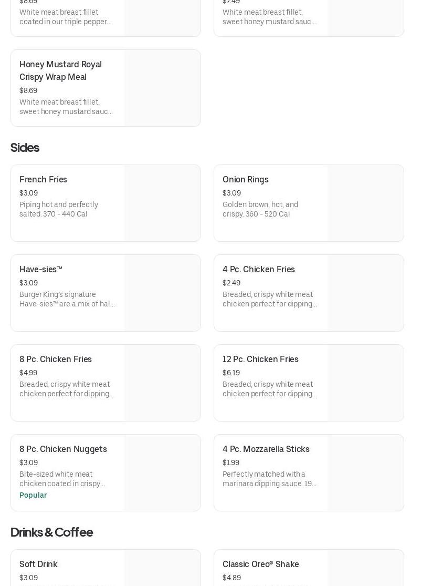Screen dimensions: 422x586
Task: Click the Honey Mustard wrap meal image thumbnail
Action: [162, 88]
